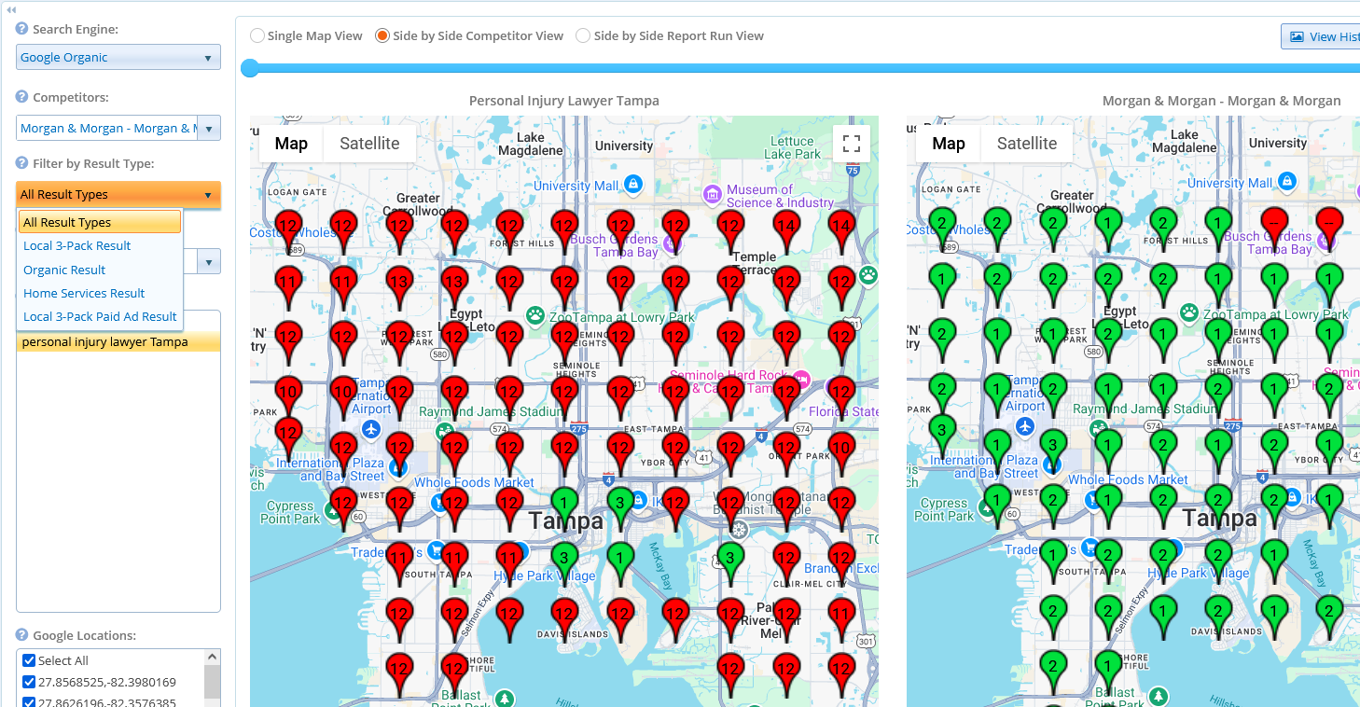Click University Mall shopping icon on left map
The width and height of the screenshot is (1360, 707).
[x=633, y=183]
